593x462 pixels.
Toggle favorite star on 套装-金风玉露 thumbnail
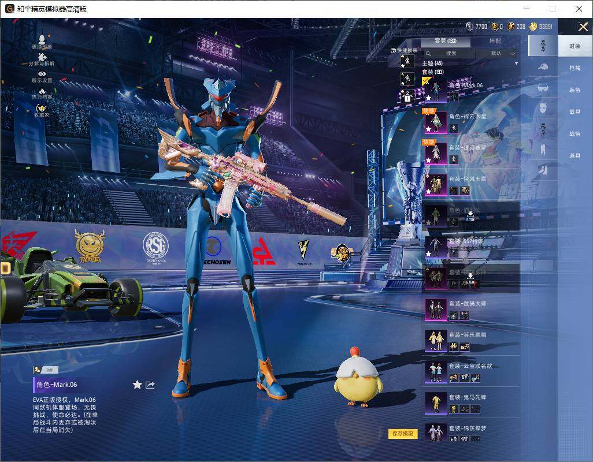tap(428, 192)
